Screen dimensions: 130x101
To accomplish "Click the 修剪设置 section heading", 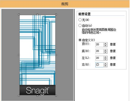I will coord(84,14).
